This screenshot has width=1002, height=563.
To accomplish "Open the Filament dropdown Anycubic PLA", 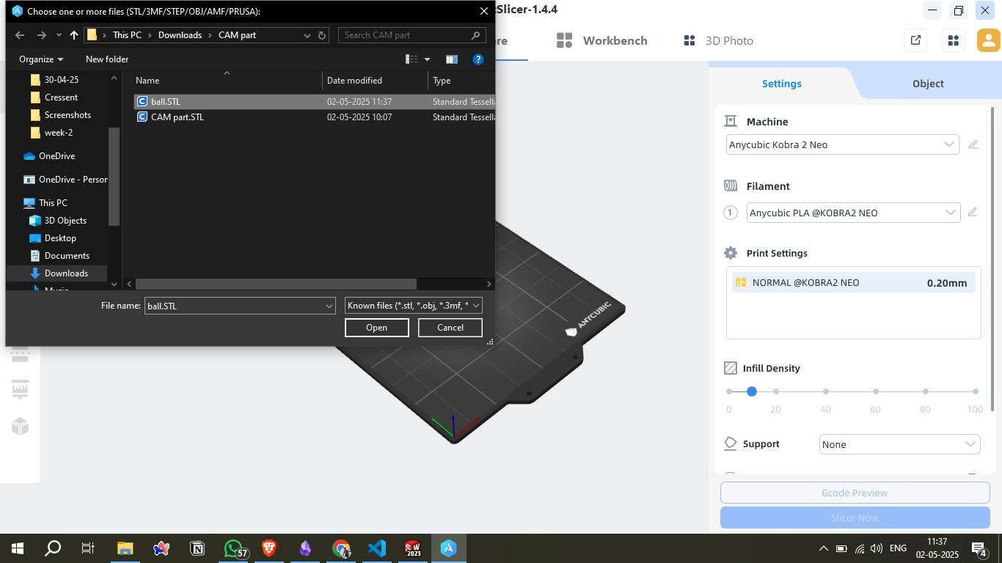I will coord(853,213).
